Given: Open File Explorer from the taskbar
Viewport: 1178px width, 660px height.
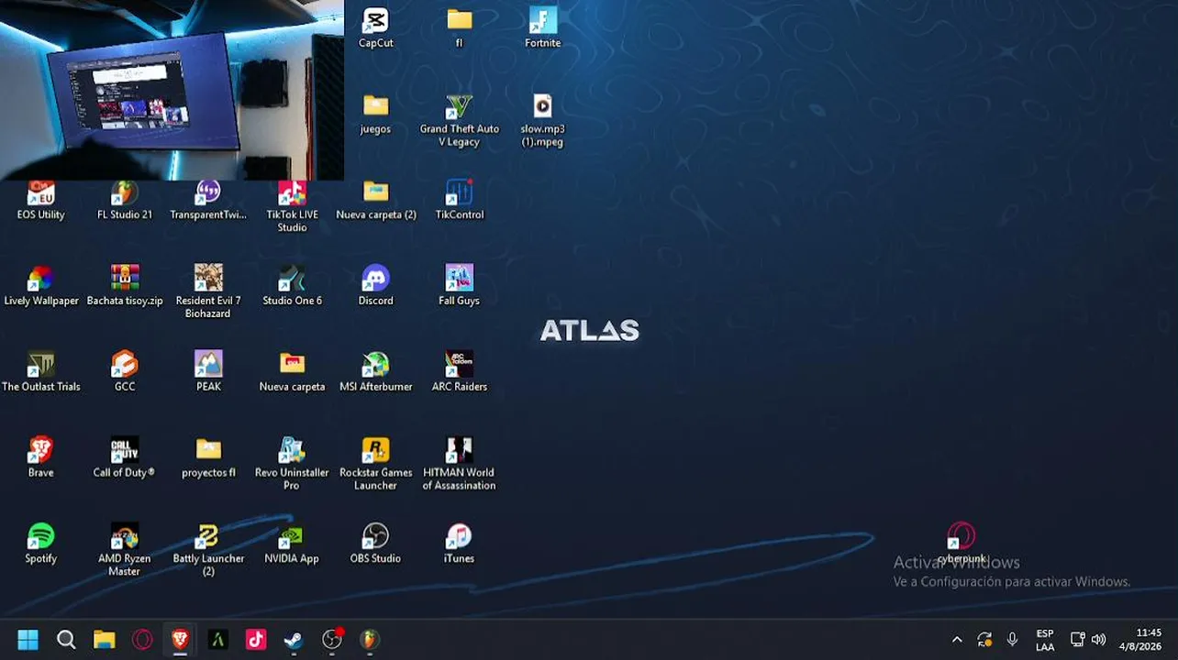Looking at the screenshot, I should [104, 639].
